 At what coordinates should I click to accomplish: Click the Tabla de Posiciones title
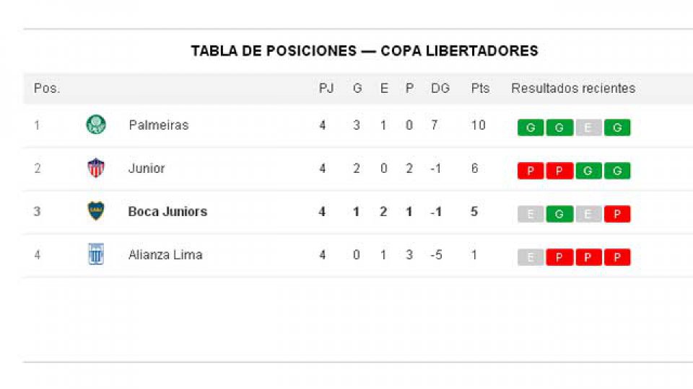point(365,51)
